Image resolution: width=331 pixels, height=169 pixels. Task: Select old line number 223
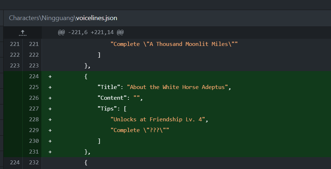coord(14,66)
